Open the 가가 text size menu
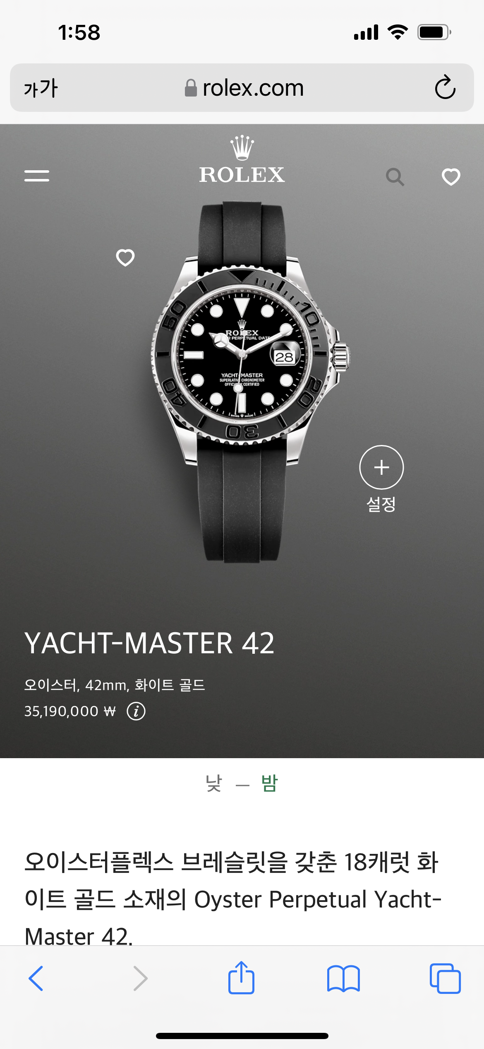This screenshot has height=1049, width=484. point(41,88)
